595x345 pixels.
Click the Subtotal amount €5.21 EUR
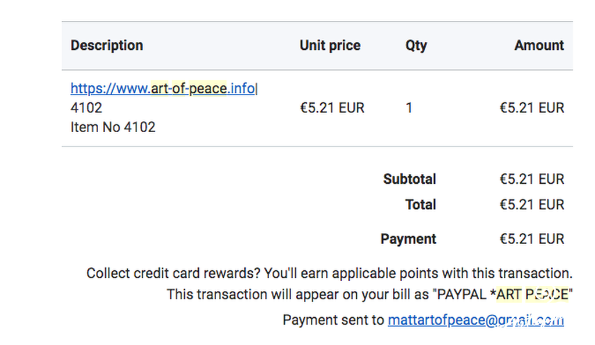coord(532,179)
